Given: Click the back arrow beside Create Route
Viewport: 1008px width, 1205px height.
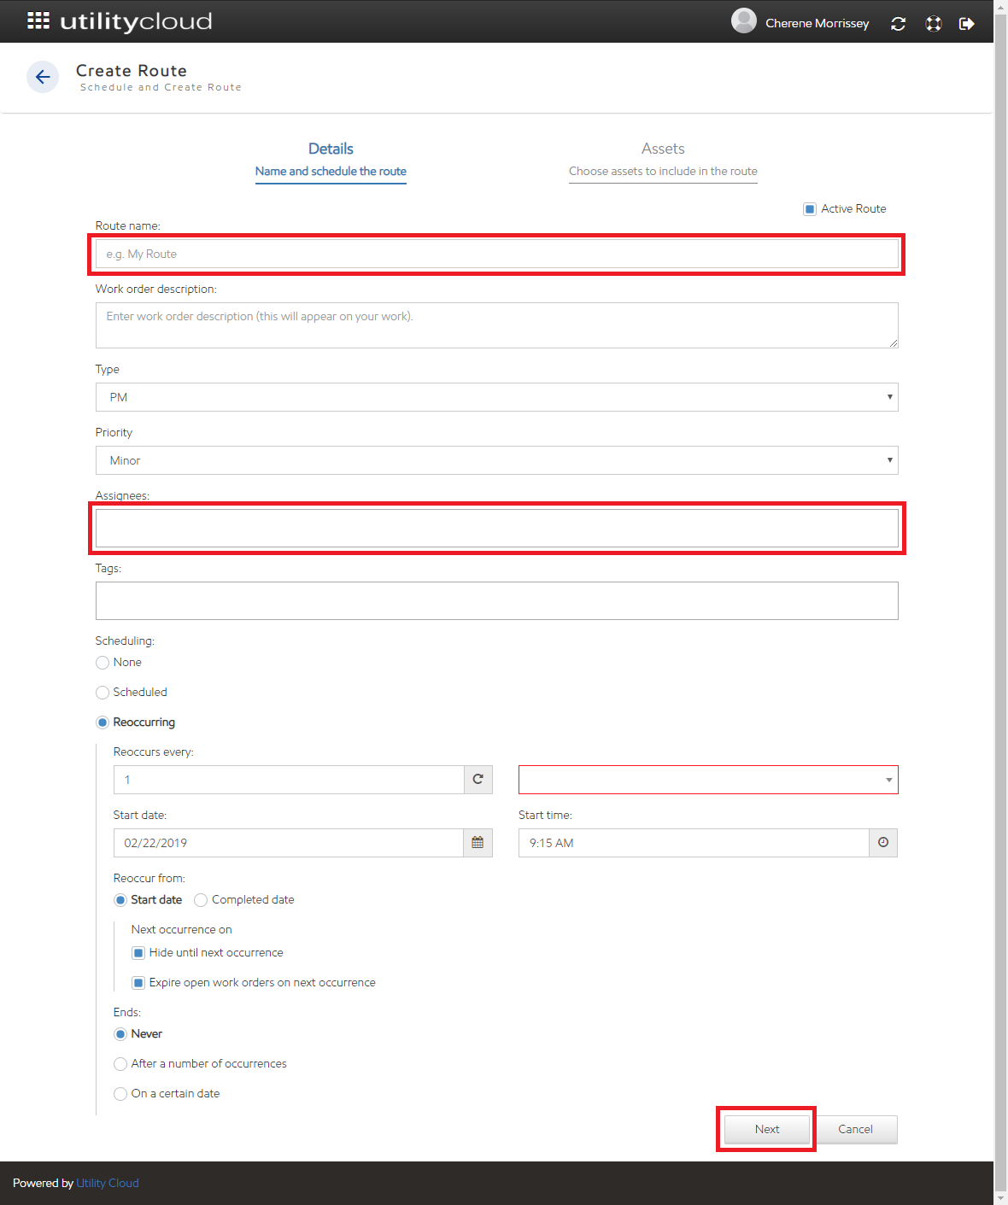Looking at the screenshot, I should point(43,77).
